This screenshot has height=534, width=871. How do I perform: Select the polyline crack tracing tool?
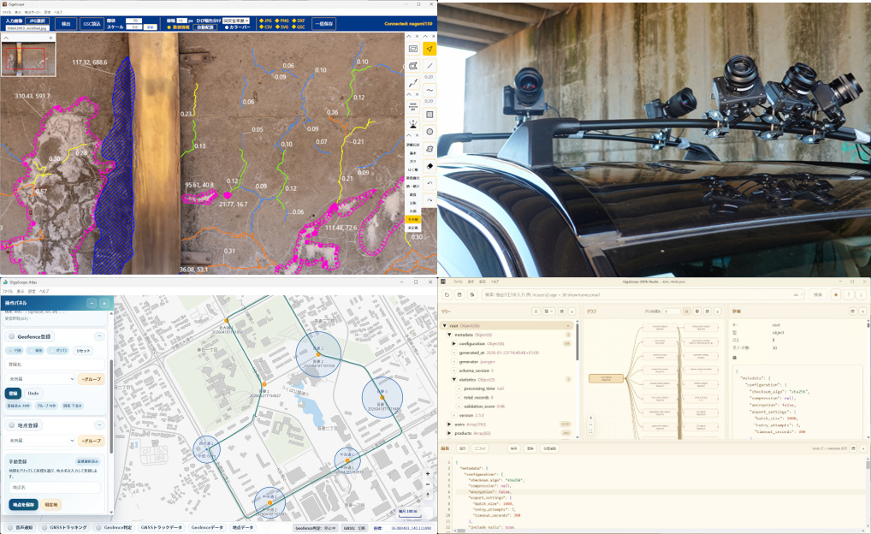pos(412,82)
